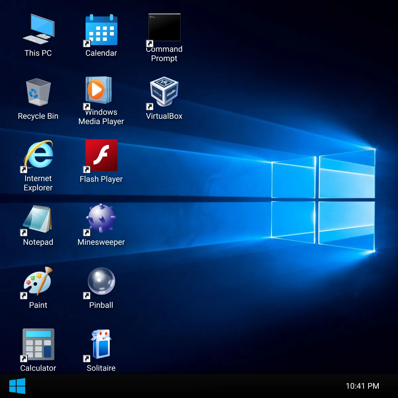Image resolution: width=398 pixels, height=398 pixels.
Task: Click the "Minesweeper" label text
Action: (101, 242)
